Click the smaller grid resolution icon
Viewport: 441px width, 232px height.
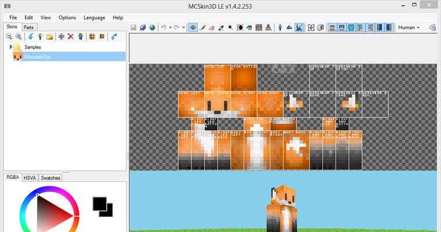(102, 37)
